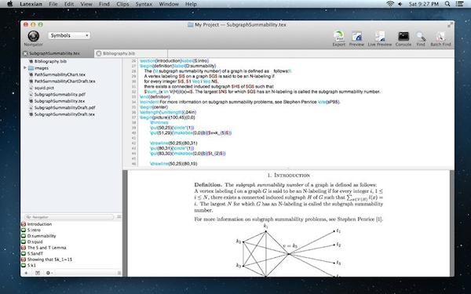Open the Console icon

[403, 36]
